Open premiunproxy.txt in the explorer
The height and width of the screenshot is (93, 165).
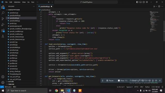(16, 26)
